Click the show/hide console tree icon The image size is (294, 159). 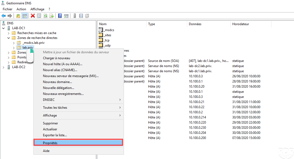pyautogui.click(x=24, y=16)
